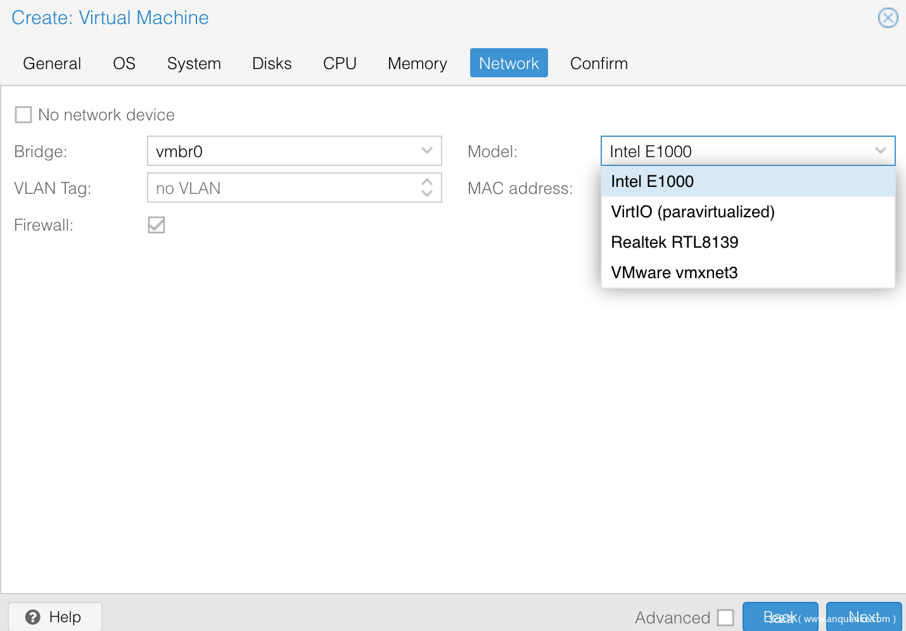Enable the No network device checkbox
The width and height of the screenshot is (906, 631).
[x=23, y=115]
